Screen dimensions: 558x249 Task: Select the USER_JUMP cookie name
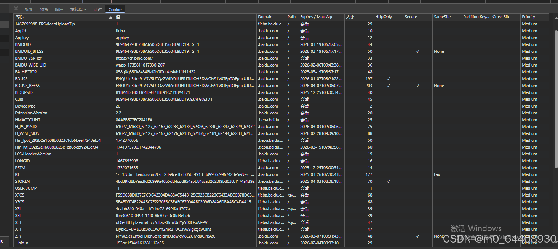click(x=26, y=188)
